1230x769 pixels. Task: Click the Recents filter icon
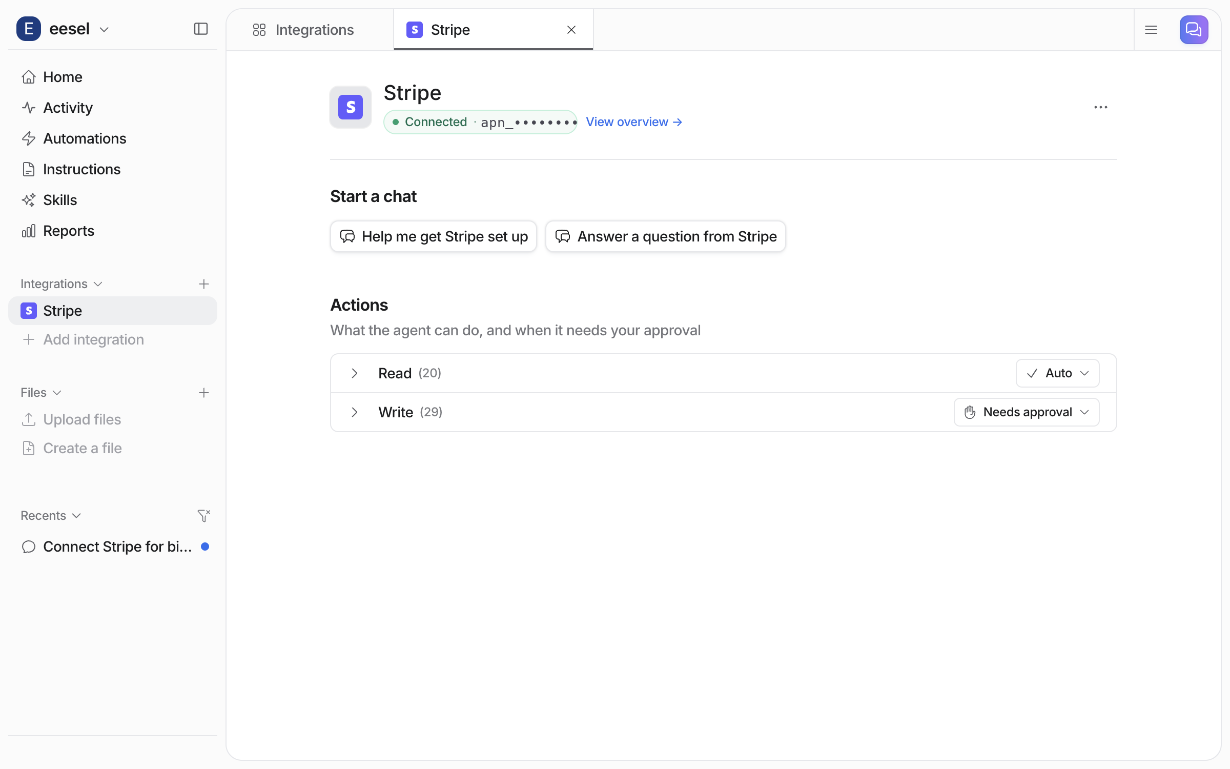pyautogui.click(x=204, y=516)
